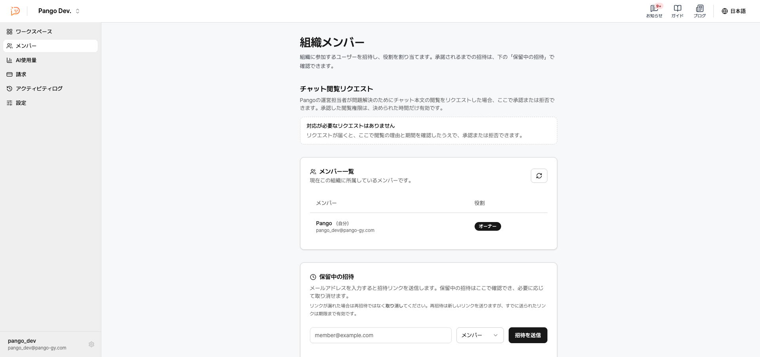Click the アクティビティログ history icon
Viewport: 760px width, 357px height.
9,89
